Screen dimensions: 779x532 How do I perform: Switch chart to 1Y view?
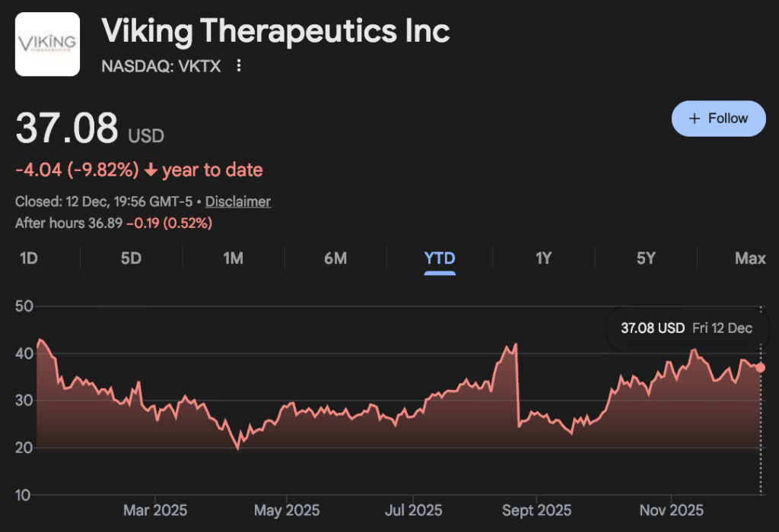pyautogui.click(x=543, y=258)
